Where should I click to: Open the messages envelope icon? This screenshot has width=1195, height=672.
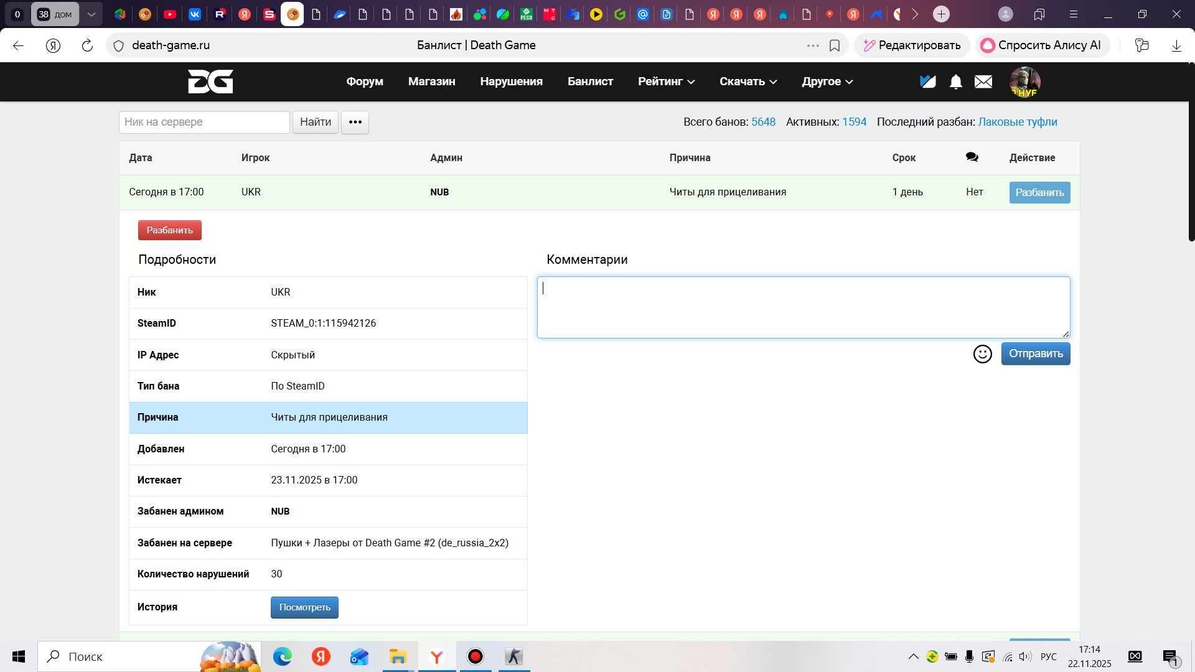point(983,82)
